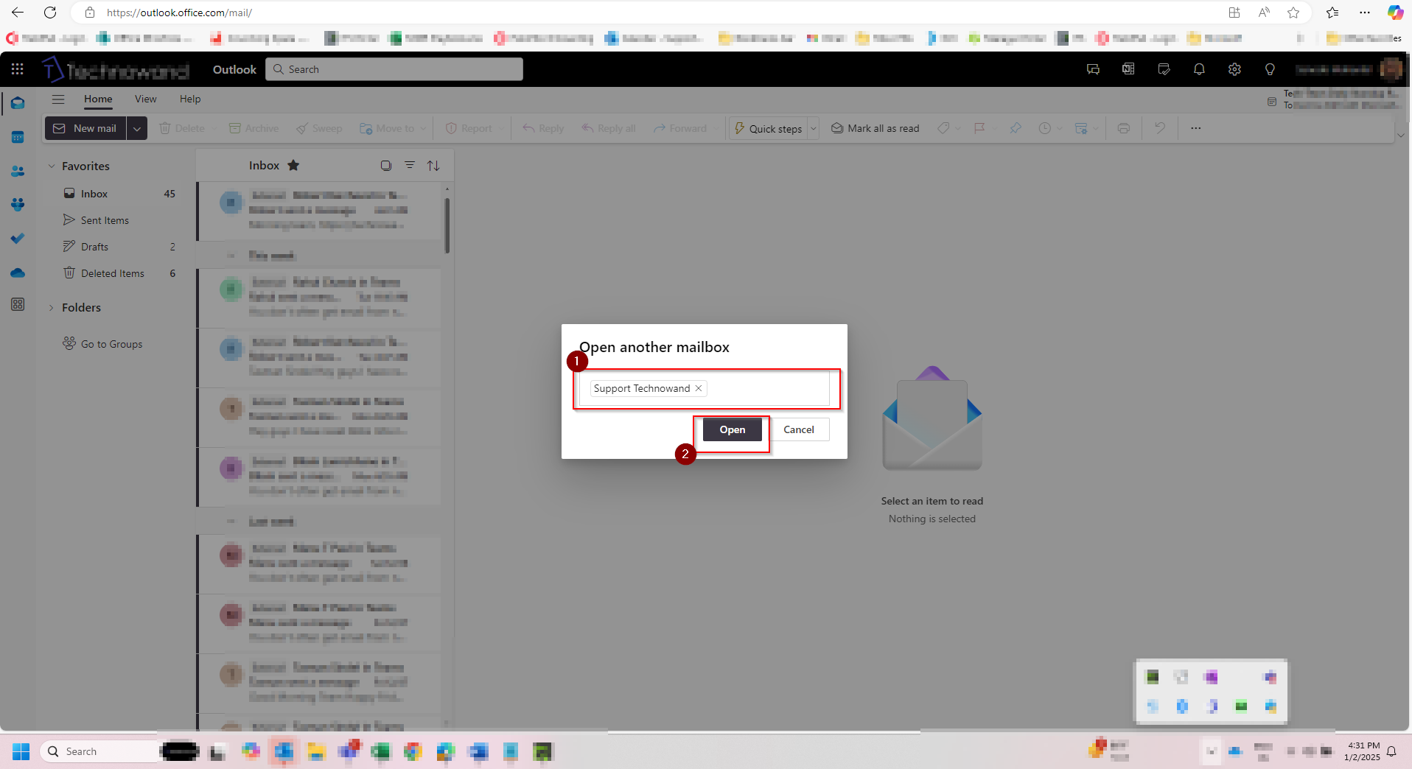Open the Categorize dropdown arrow
The height and width of the screenshot is (769, 1412).
958,128
